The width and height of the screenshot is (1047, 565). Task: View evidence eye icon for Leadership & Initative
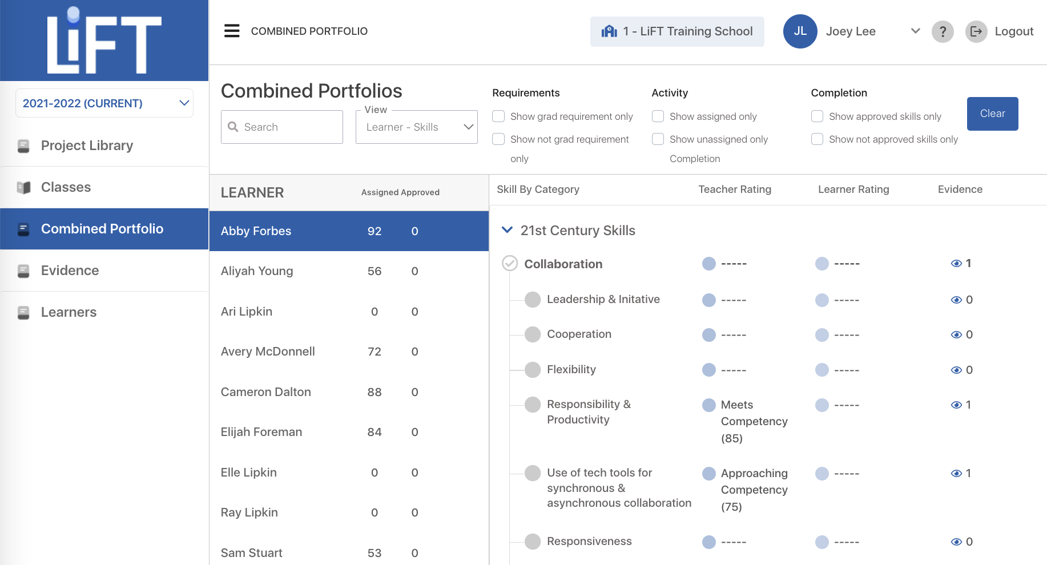coord(956,300)
